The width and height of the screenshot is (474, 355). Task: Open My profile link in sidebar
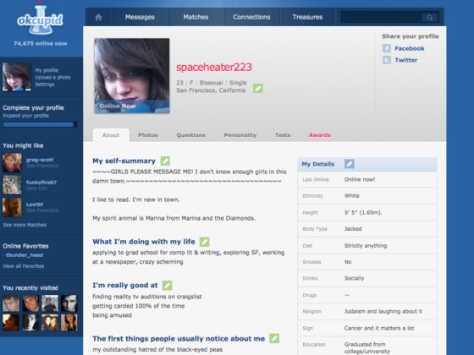47,70
